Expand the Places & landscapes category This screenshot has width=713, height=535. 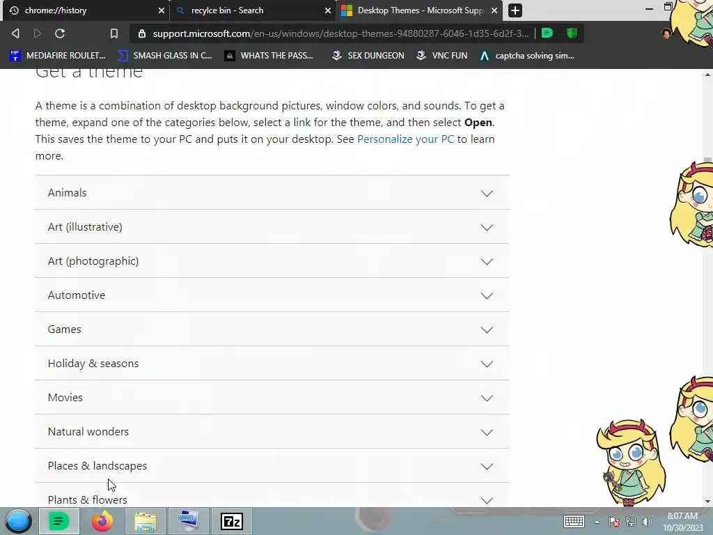(272, 466)
